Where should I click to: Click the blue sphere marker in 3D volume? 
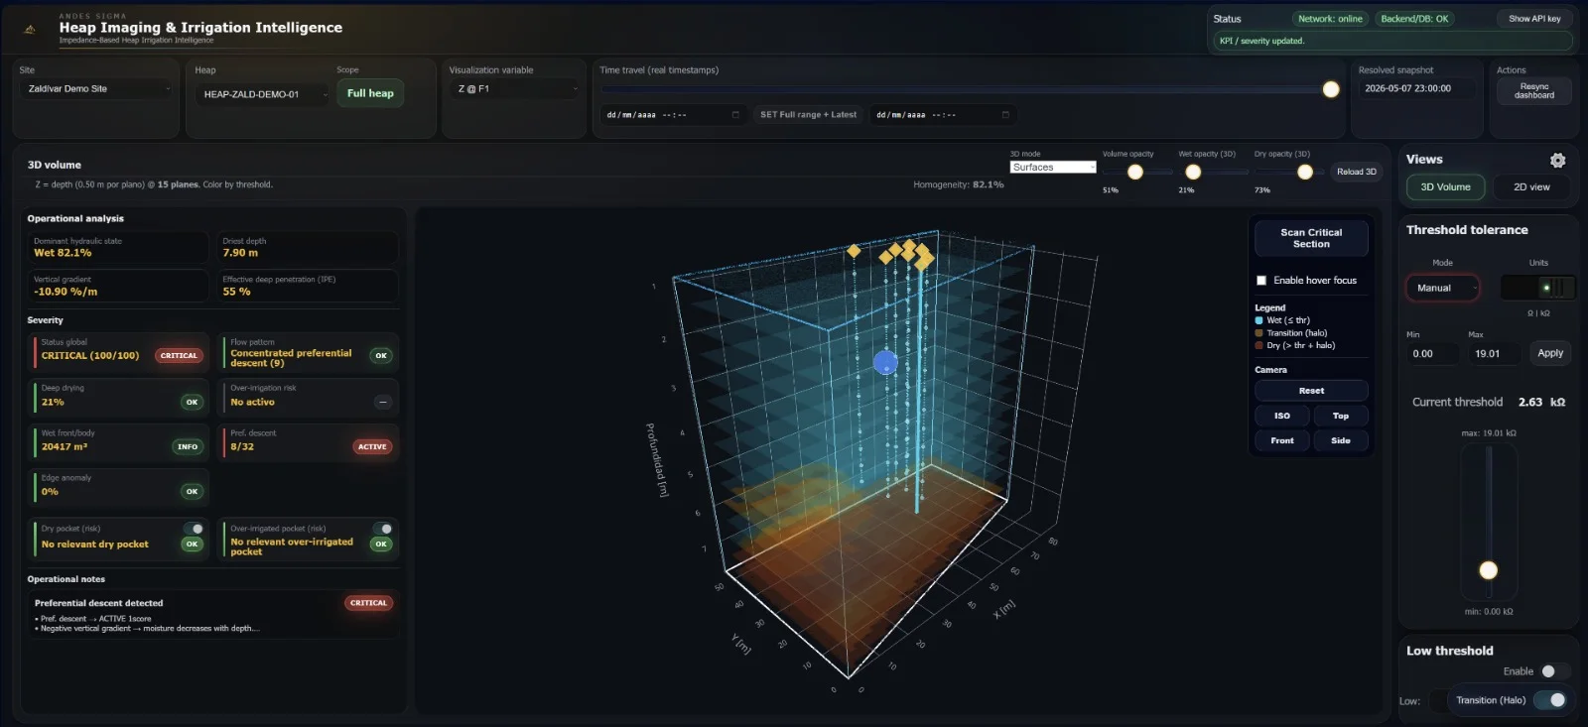885,363
